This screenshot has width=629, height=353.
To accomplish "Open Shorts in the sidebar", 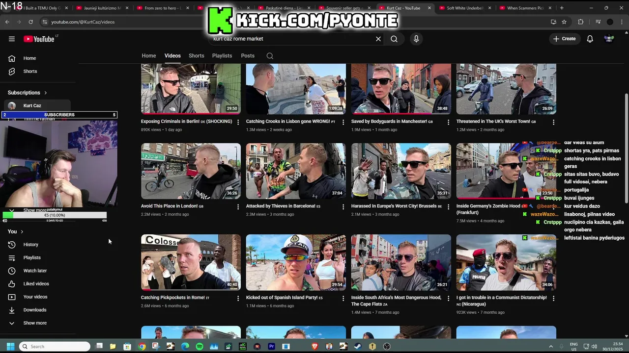I will [30, 72].
